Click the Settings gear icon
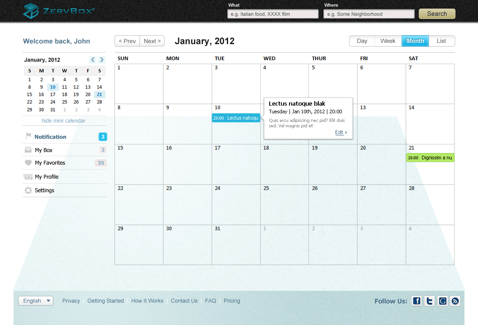This screenshot has width=478, height=325. [x=28, y=190]
